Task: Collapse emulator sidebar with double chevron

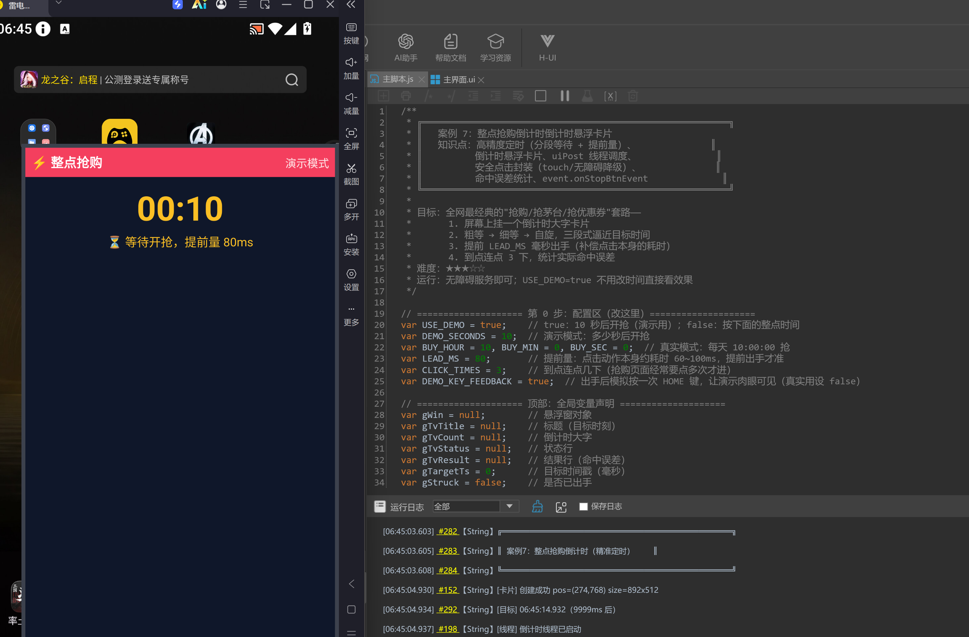Action: tap(351, 4)
